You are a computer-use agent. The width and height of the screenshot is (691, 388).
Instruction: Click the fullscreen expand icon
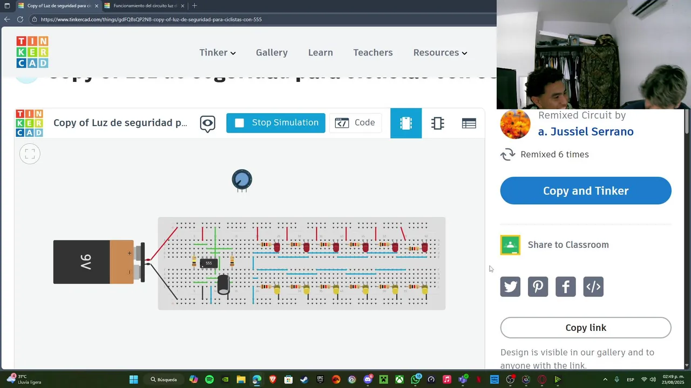point(30,154)
